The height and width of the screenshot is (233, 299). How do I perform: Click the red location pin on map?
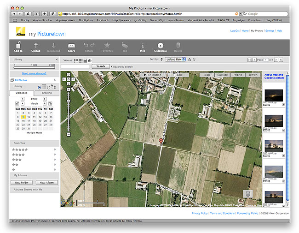tap(161, 141)
